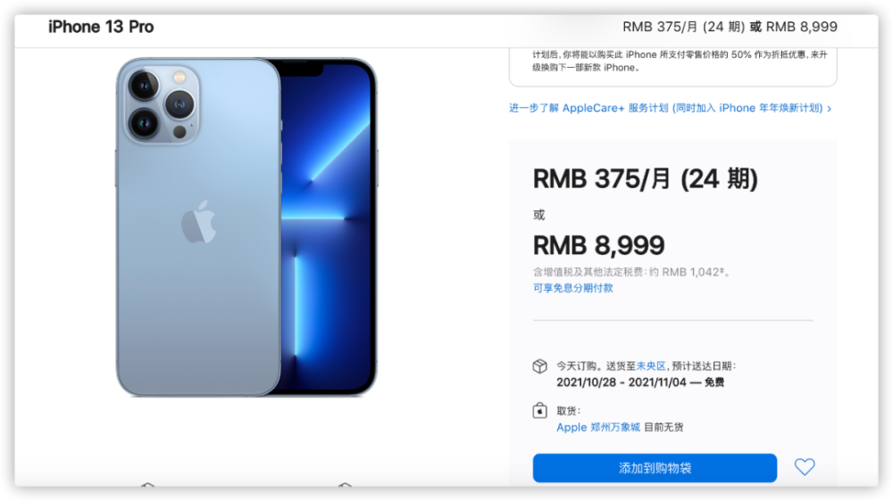Click the 含增值税 tax note text

tap(631, 272)
